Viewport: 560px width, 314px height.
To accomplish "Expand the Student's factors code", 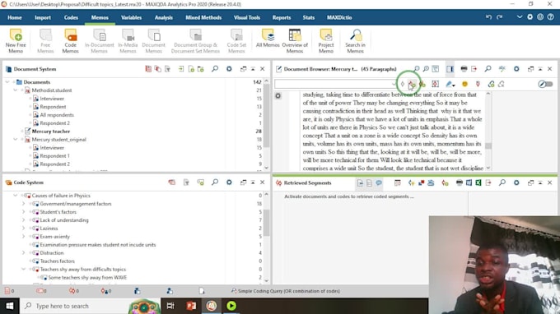I will (24, 212).
